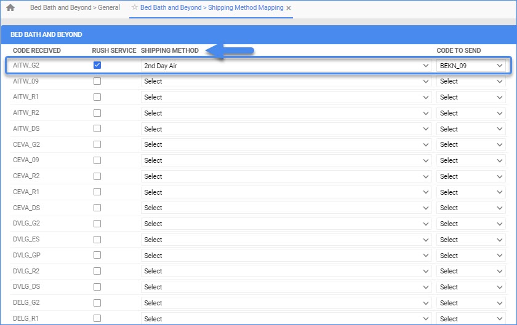Choose shipping method for AITW_R1
The width and height of the screenshot is (517, 325).
286,97
